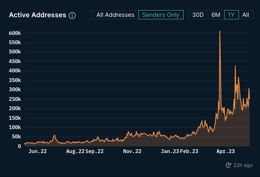
Task: Select the Senders Only filter
Action: [161, 15]
